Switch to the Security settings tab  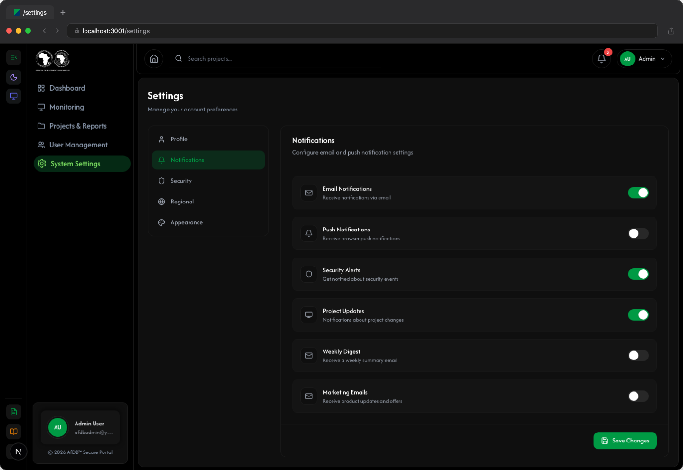point(208,181)
